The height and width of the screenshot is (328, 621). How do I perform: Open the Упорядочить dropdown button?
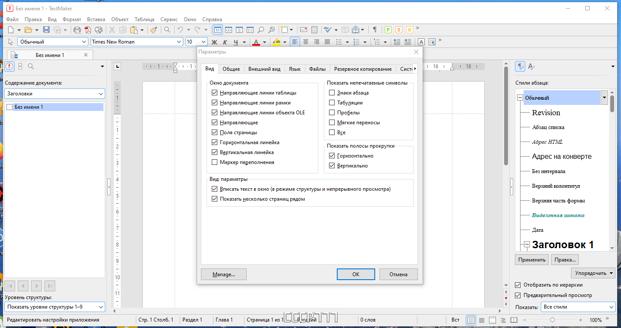593,273
